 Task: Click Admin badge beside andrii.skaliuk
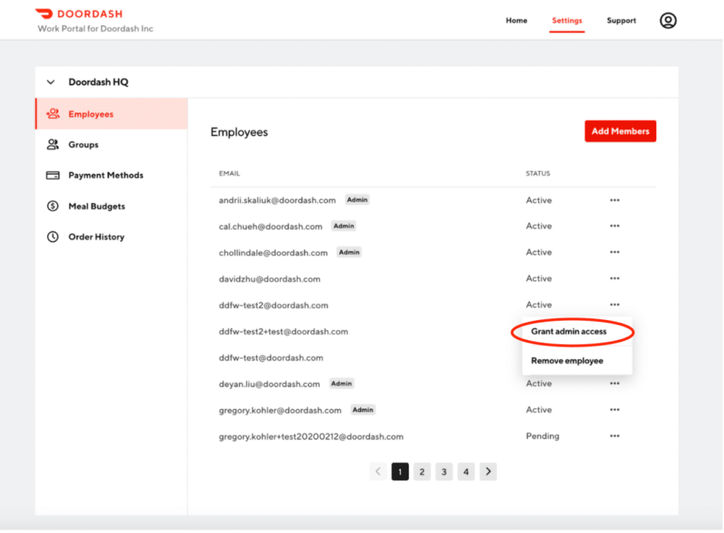[x=357, y=200]
